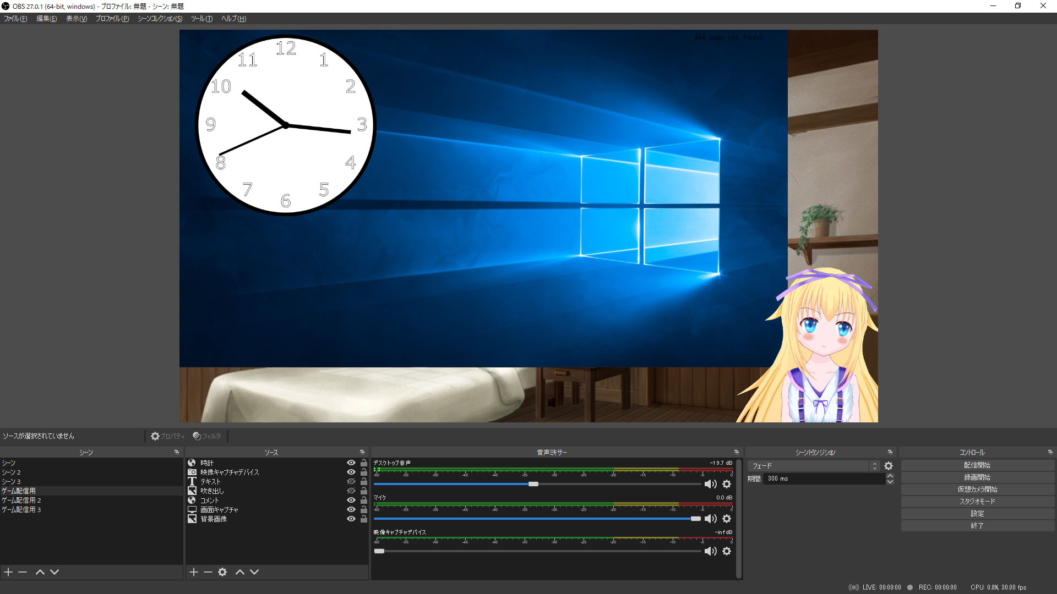
Task: Click 録画開始 to start recording
Action: pyautogui.click(x=977, y=477)
